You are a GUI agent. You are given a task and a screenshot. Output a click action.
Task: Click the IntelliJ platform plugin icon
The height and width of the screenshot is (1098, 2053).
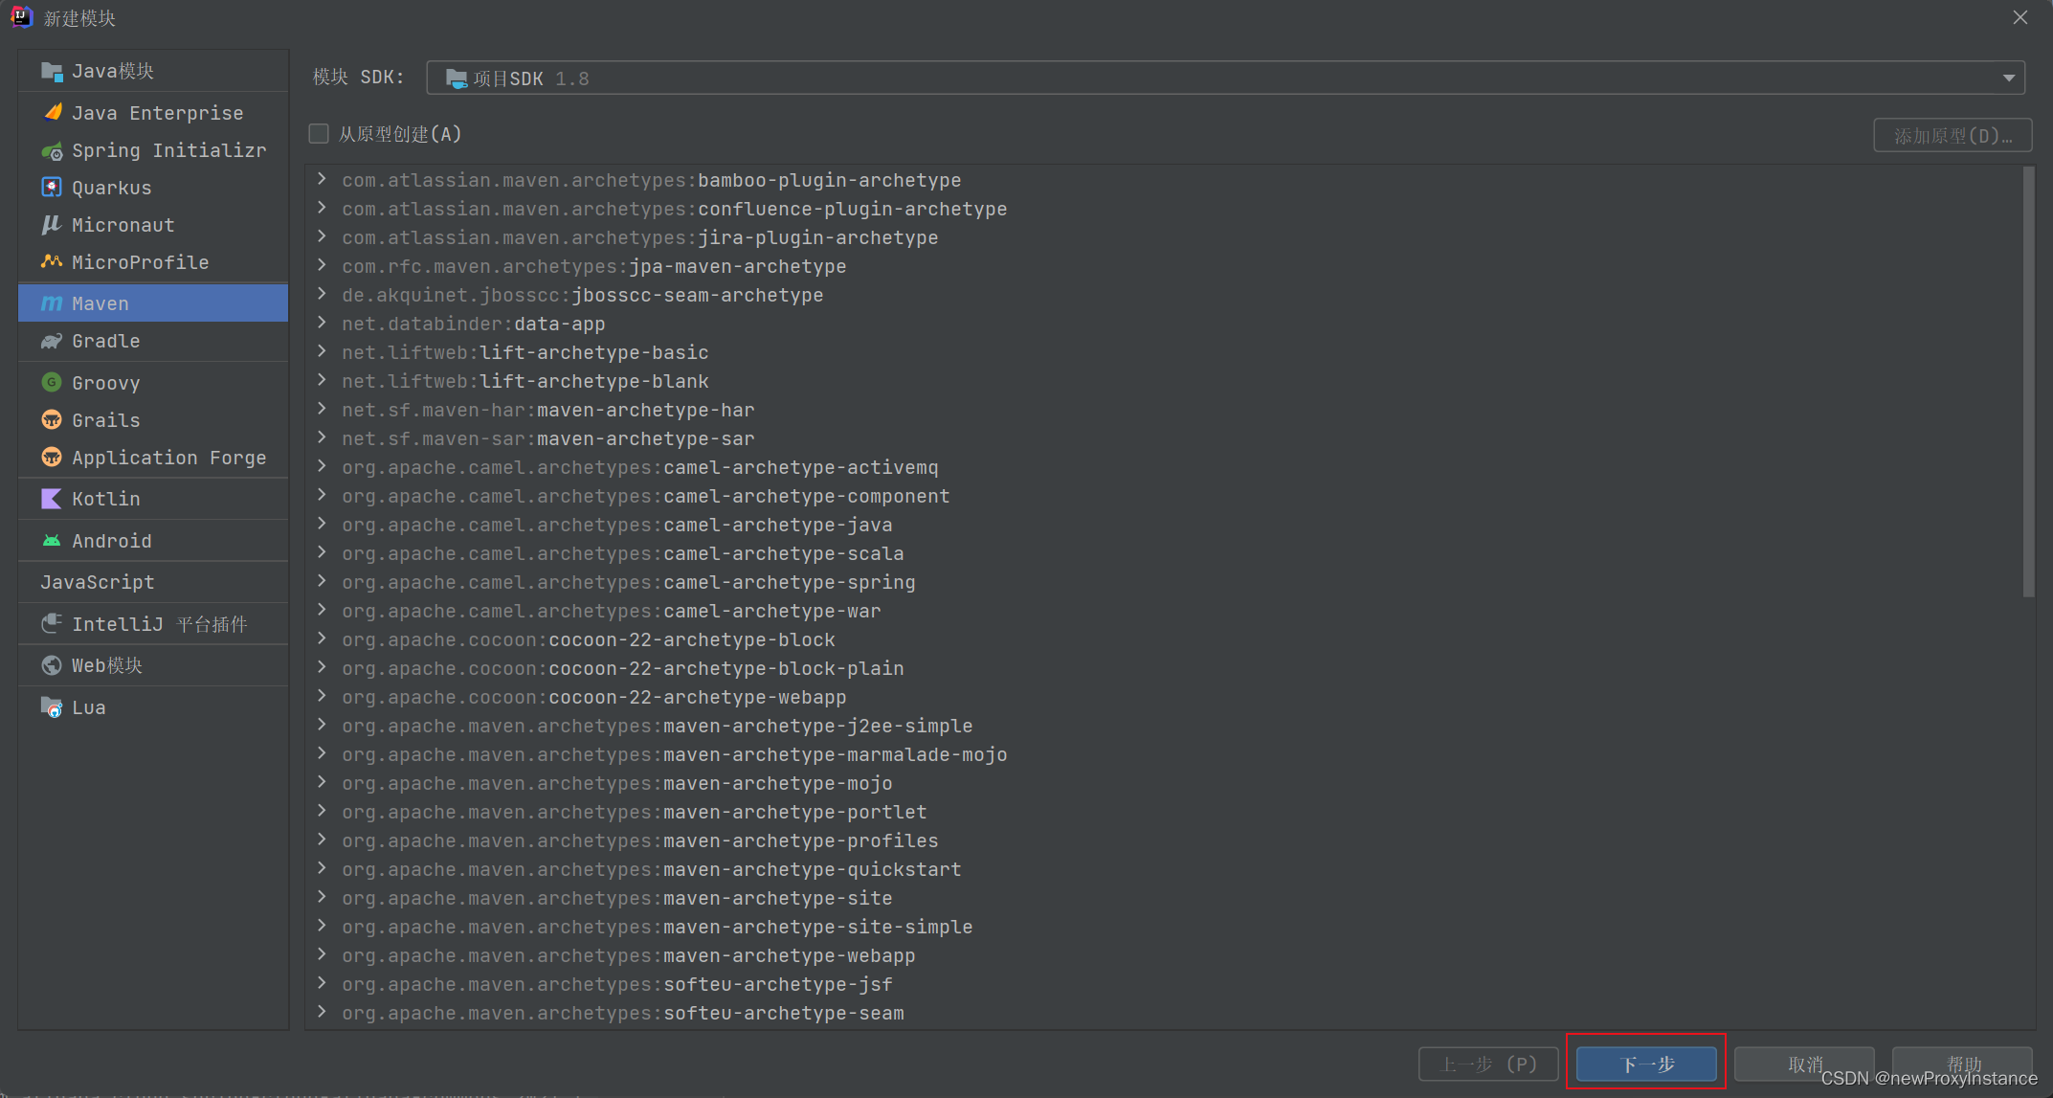pos(52,624)
